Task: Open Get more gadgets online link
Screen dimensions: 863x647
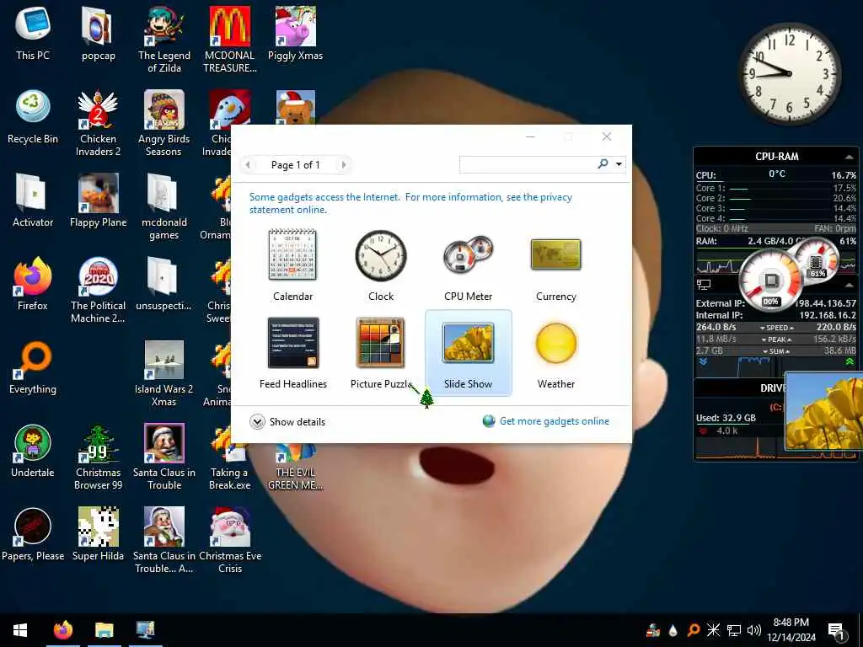Action: pyautogui.click(x=546, y=421)
